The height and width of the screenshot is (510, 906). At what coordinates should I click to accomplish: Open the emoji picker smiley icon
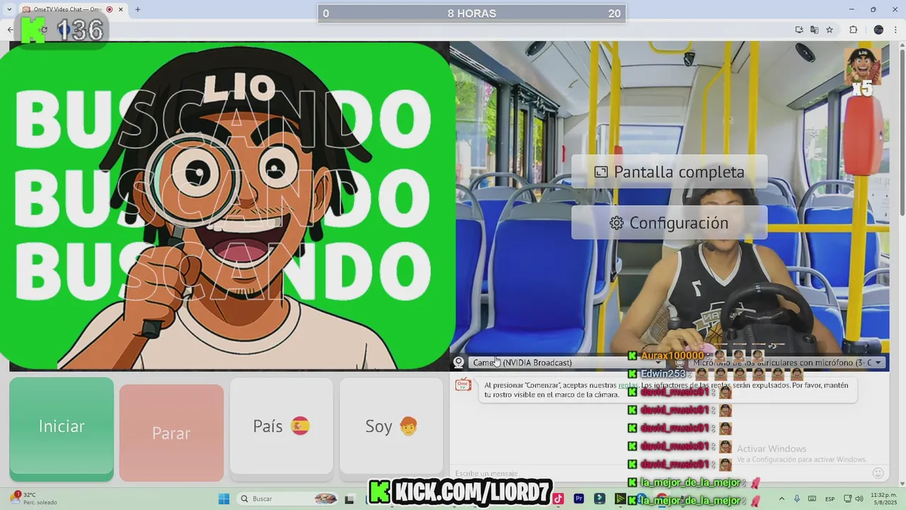click(x=878, y=473)
